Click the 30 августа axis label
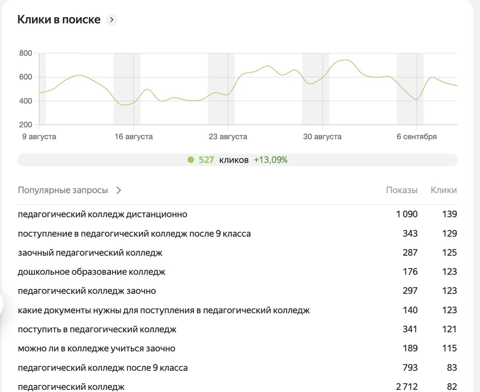 tap(322, 137)
